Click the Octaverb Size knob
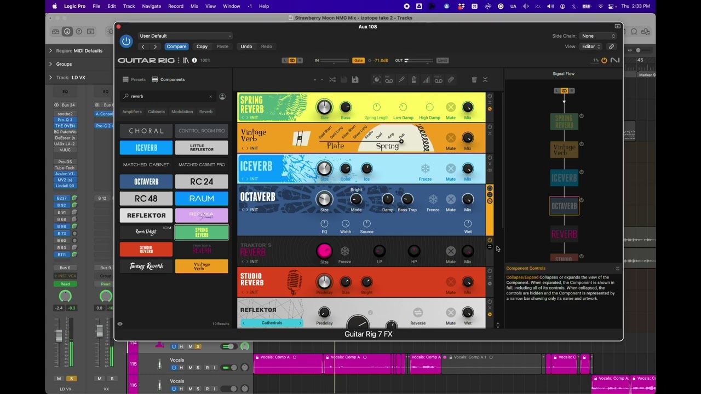This screenshot has width=701, height=394. coord(324,199)
